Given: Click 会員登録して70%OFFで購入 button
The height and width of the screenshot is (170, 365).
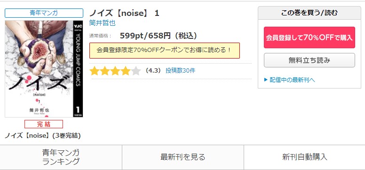Looking at the screenshot, I should click(x=309, y=37).
